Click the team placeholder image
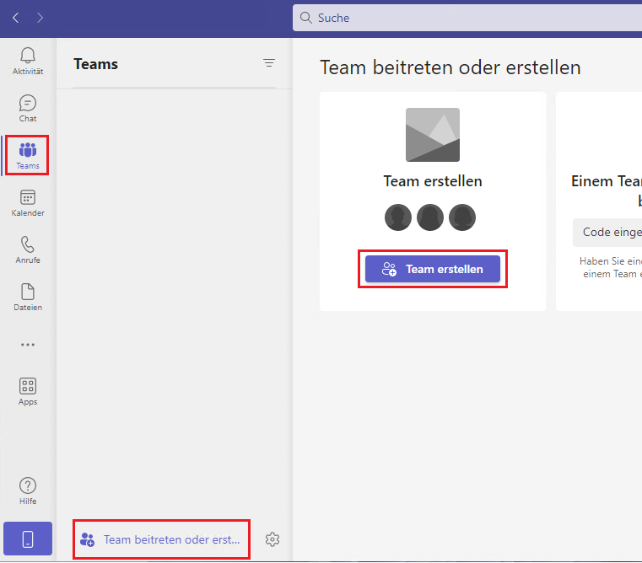 point(433,135)
